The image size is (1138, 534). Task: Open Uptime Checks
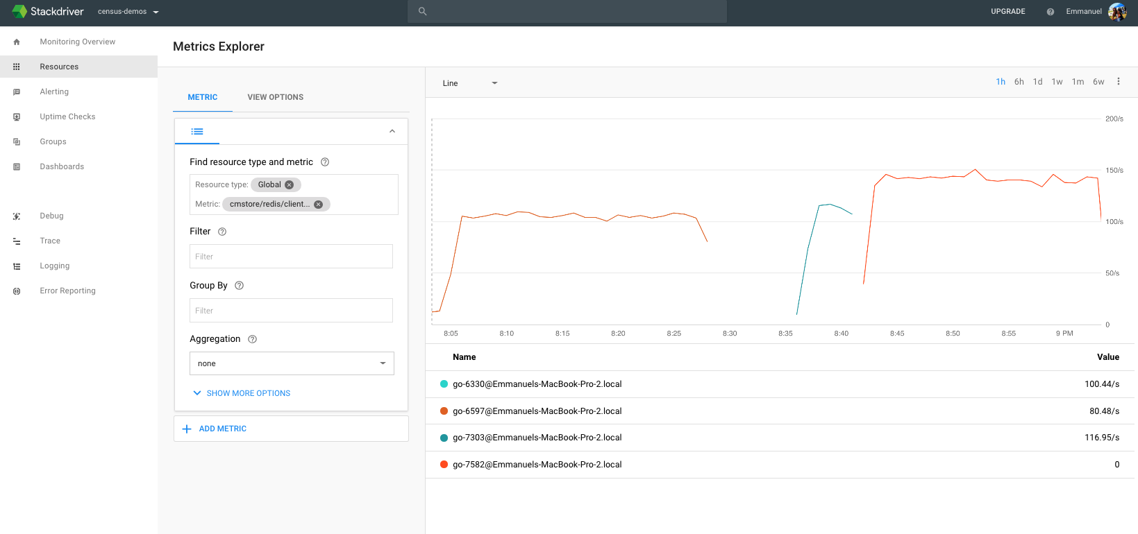tap(67, 117)
